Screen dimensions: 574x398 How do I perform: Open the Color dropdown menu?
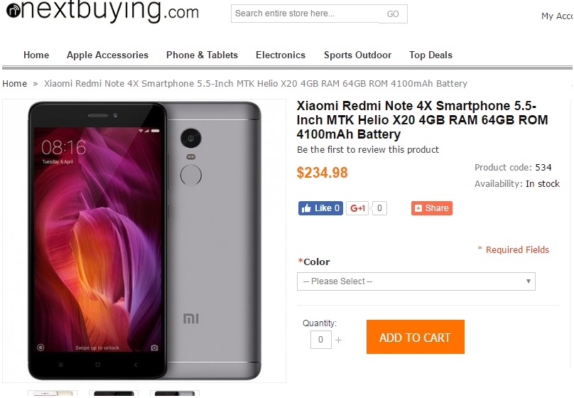[416, 281]
